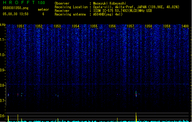
Task: Click the 1359 time marker
Action: pyautogui.click(x=167, y=26)
